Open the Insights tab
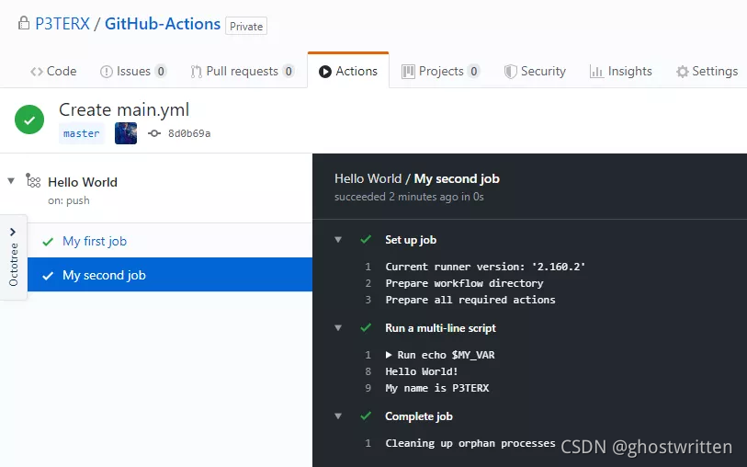747x467 pixels. (621, 71)
